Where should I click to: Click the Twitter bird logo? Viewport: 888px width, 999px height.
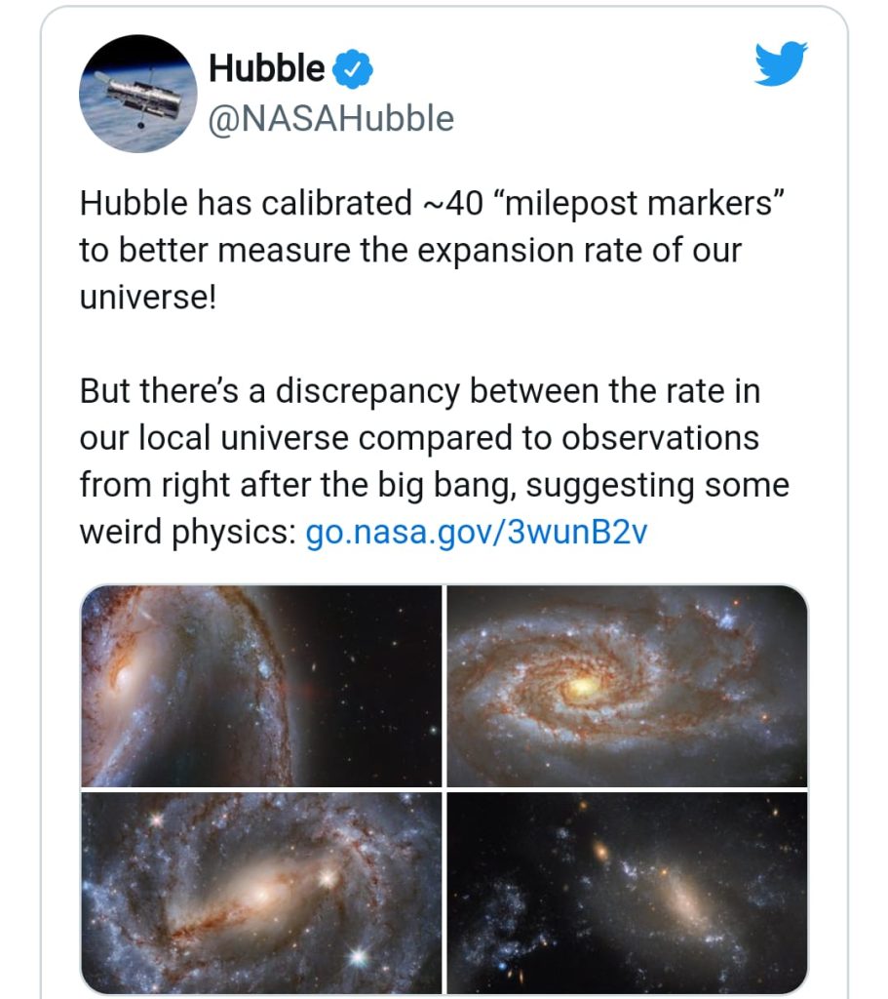[781, 64]
